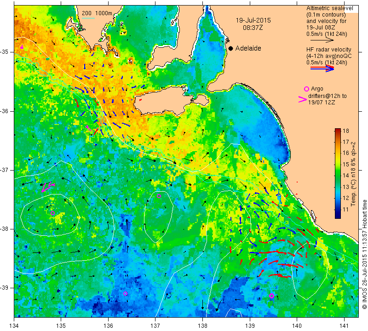Click the longitude axis label 141
Image resolution: width=368 pixels, height=331 pixels.
(x=344, y=325)
